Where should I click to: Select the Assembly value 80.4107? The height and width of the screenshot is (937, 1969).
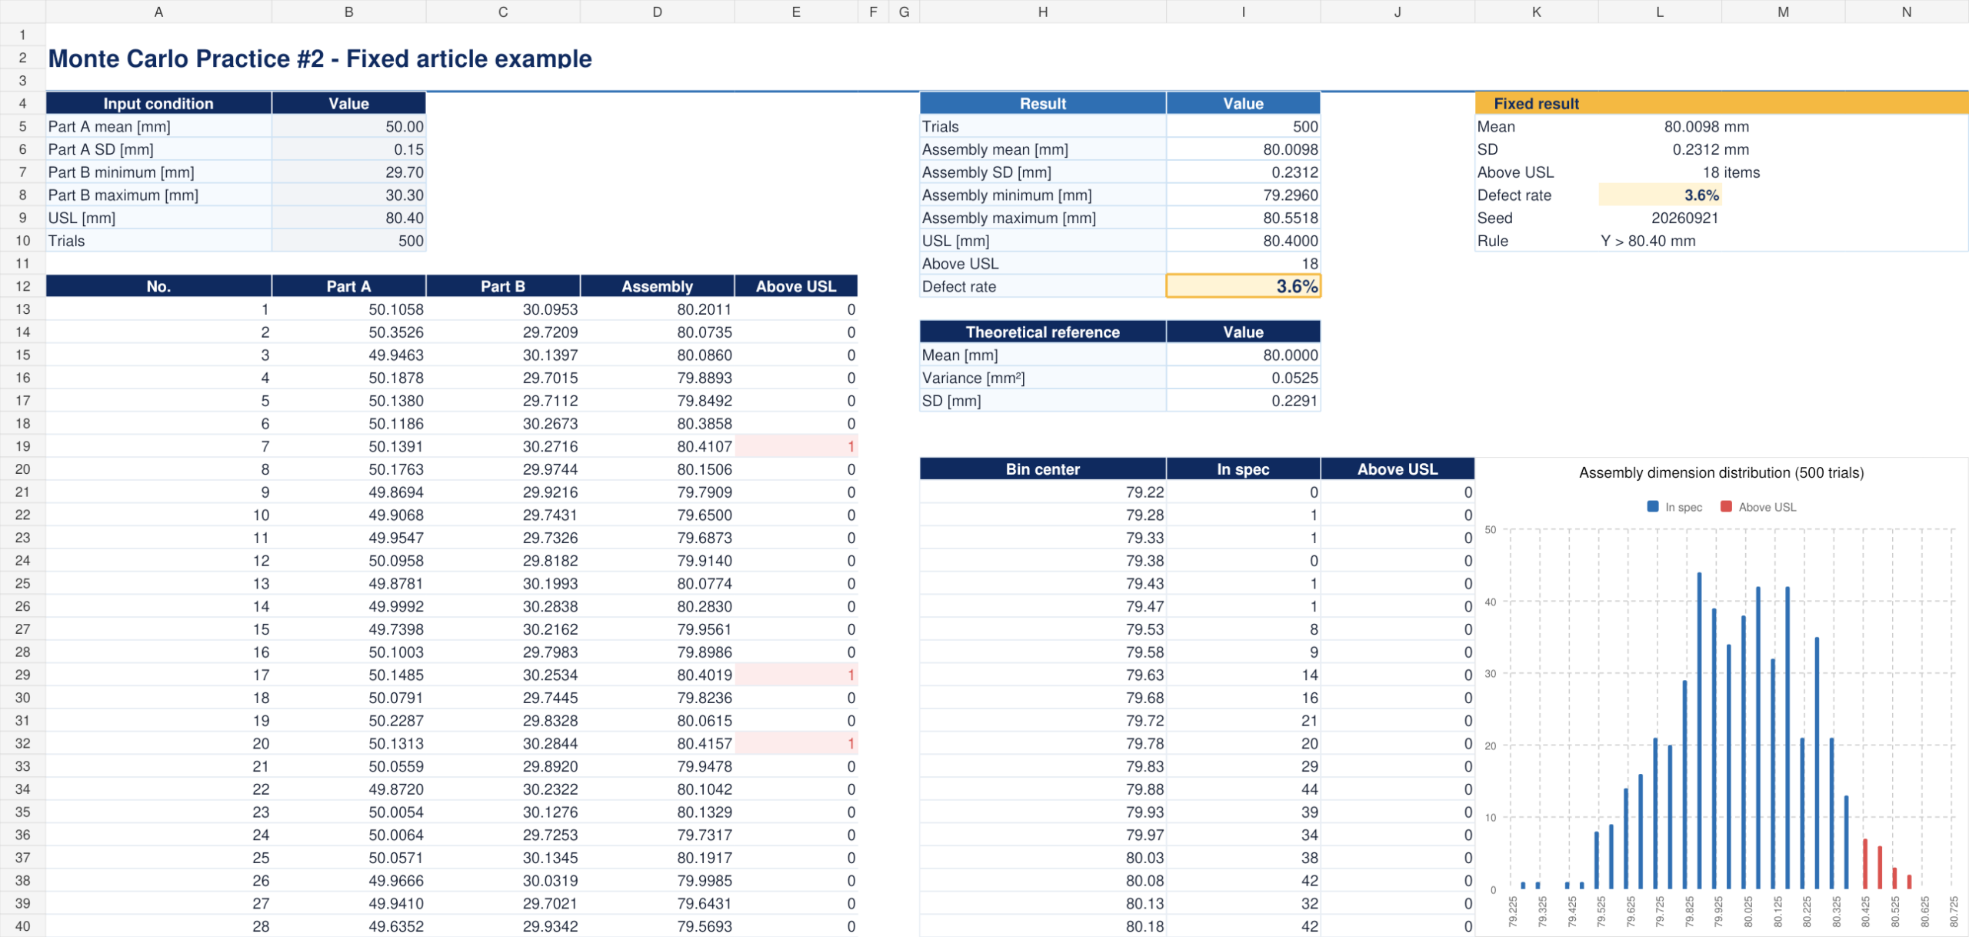point(657,446)
